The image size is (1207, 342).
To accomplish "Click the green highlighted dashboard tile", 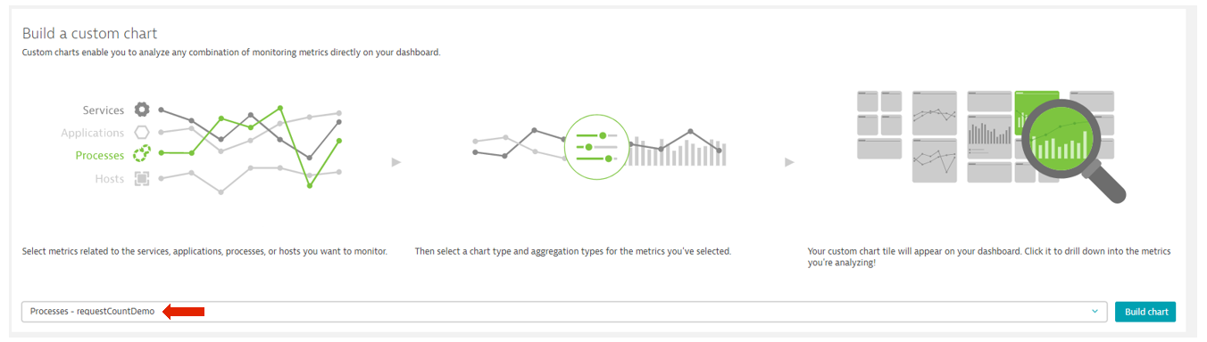I will click(1036, 107).
